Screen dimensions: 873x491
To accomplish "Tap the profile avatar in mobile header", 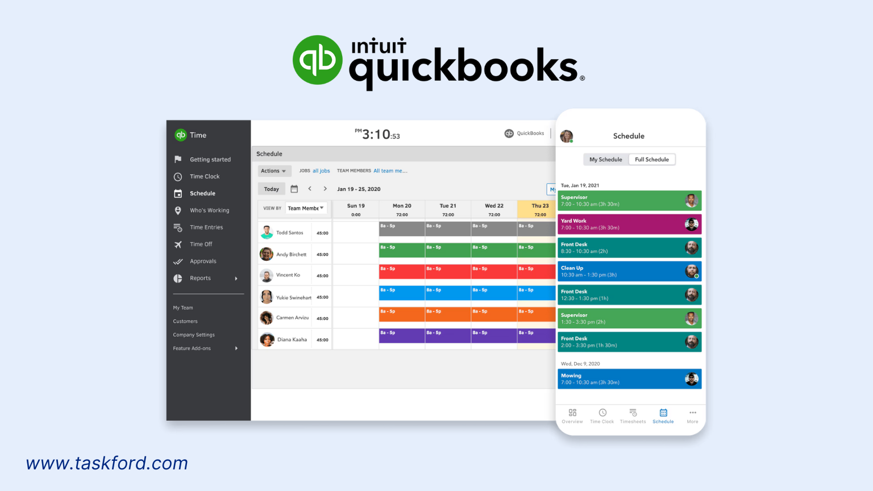I will 567,136.
